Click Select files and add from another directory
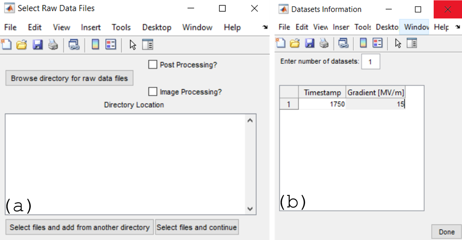The width and height of the screenshot is (462, 240). tap(79, 227)
